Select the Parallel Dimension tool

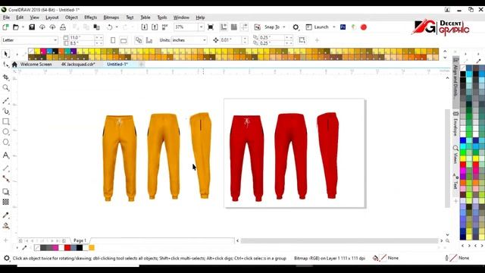6,168
